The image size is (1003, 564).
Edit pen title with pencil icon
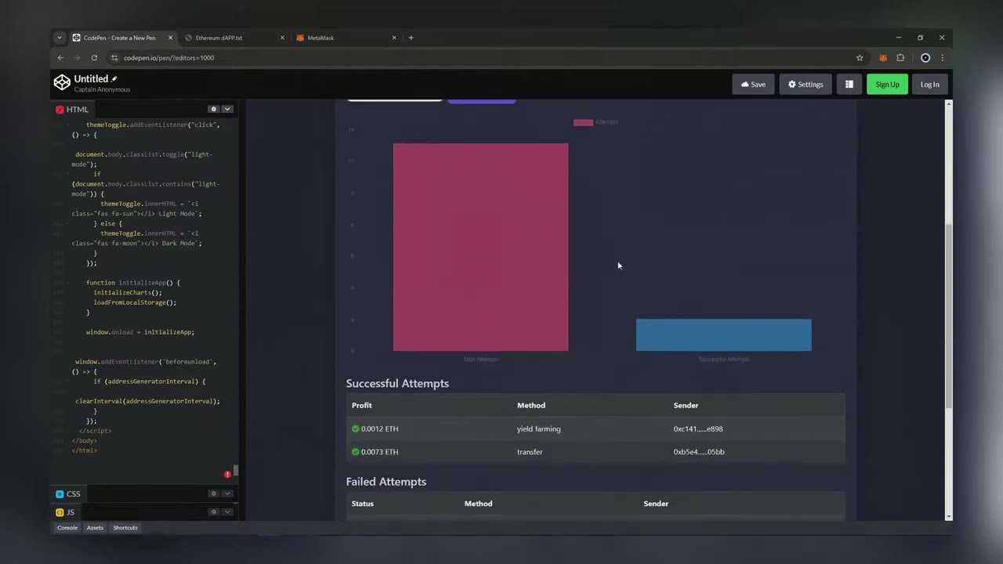(x=114, y=79)
